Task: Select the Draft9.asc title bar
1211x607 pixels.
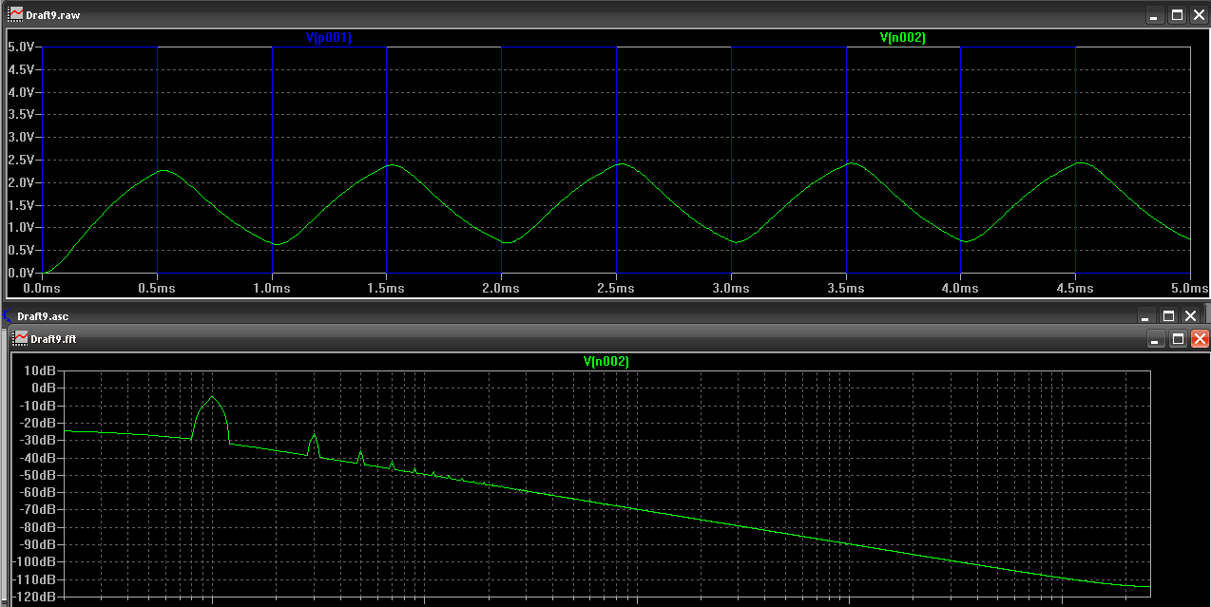Action: coord(570,315)
